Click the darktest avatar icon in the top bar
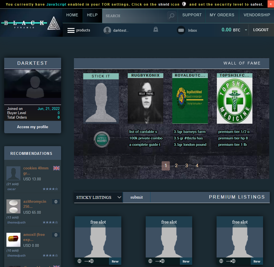274x267 pixels. tap(107, 30)
